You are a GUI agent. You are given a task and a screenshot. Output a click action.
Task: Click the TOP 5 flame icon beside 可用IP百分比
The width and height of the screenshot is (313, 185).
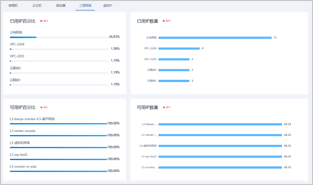(x=41, y=107)
